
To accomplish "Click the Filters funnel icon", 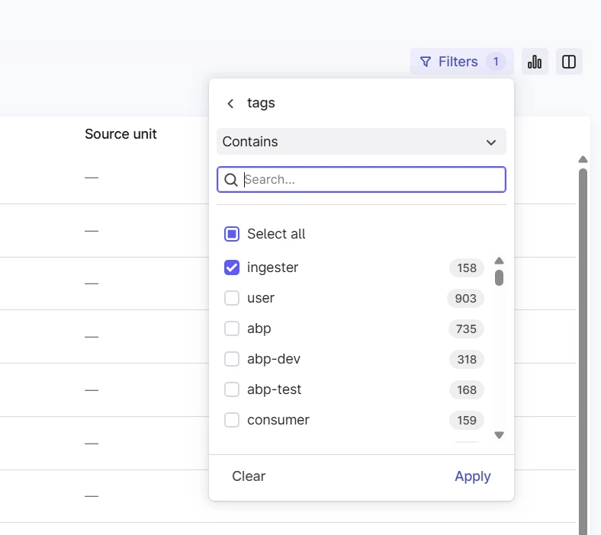I will (426, 62).
